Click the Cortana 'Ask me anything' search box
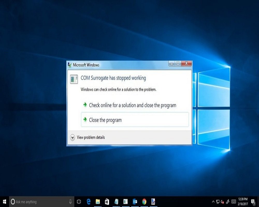 click(42, 202)
